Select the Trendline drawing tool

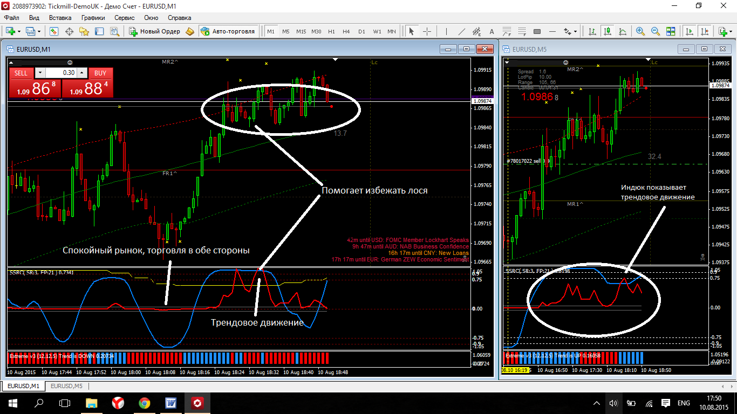pyautogui.click(x=461, y=31)
